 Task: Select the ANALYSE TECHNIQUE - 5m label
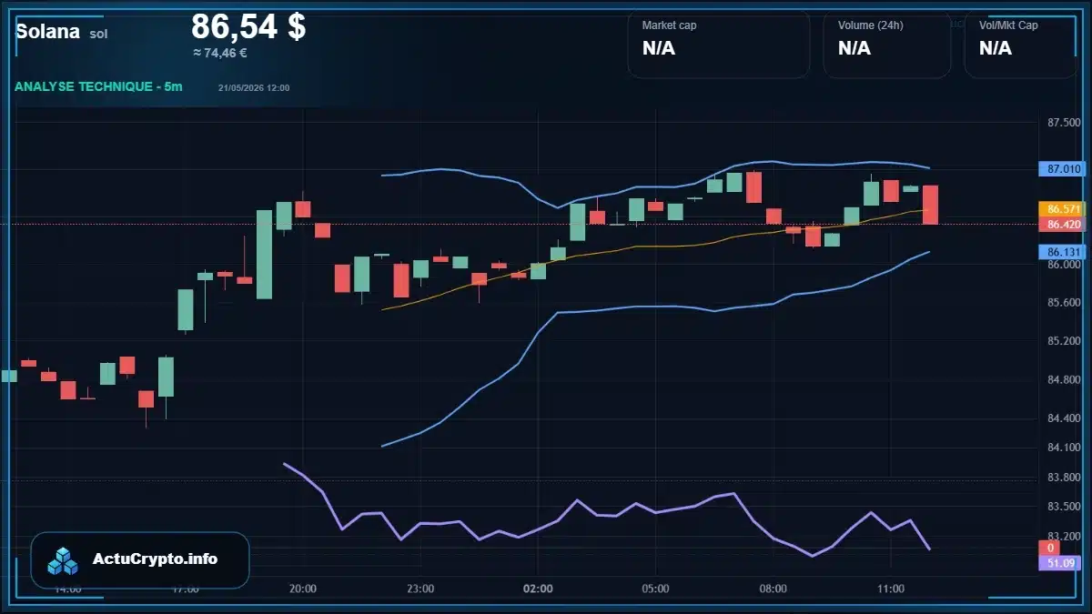[98, 86]
